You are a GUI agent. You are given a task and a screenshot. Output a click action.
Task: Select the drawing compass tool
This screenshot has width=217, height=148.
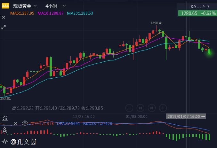[x=4, y=130]
